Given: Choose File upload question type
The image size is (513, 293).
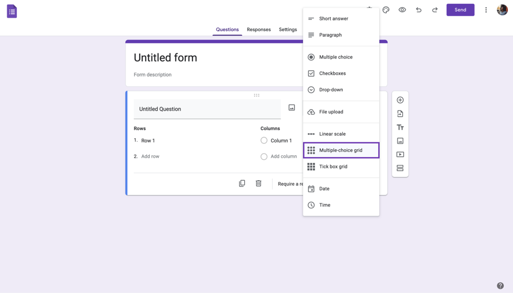Looking at the screenshot, I should coord(341,112).
